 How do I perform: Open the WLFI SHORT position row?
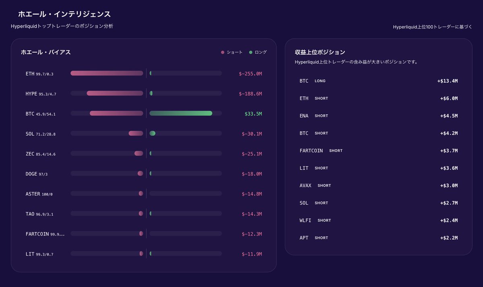(x=378, y=220)
